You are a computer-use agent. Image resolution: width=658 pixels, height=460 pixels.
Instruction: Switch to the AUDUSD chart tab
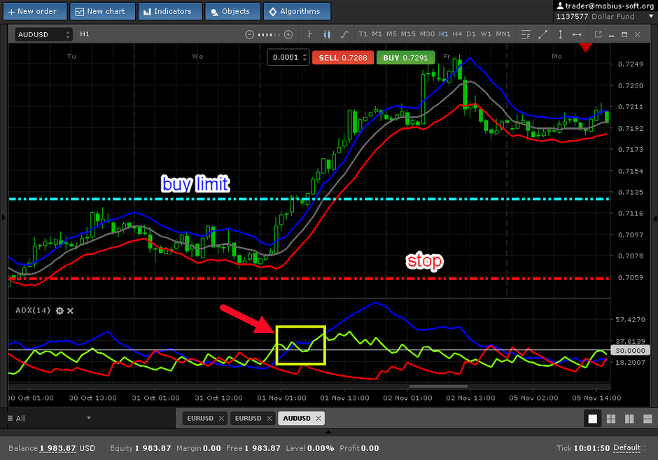coord(301,419)
